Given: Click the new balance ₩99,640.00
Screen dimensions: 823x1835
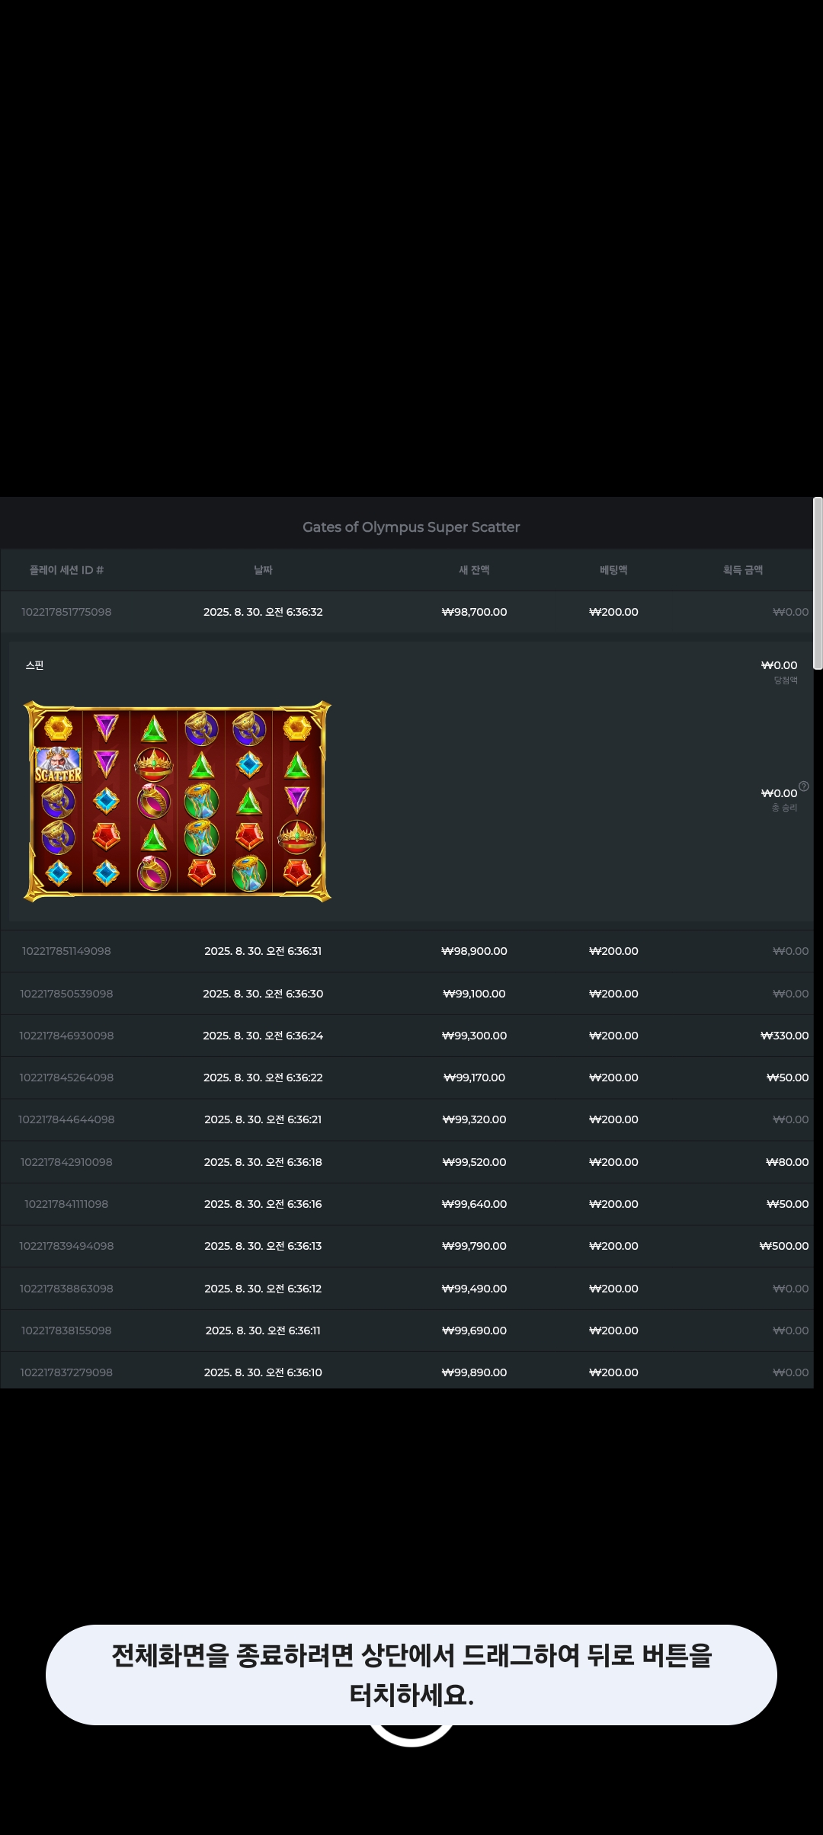Looking at the screenshot, I should (474, 1204).
